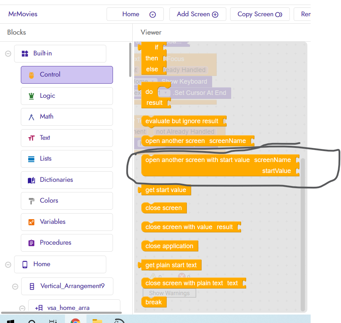This screenshot has height=323, width=341.
Task: Collapse the Built-in blocks tree
Action: [x=8, y=54]
